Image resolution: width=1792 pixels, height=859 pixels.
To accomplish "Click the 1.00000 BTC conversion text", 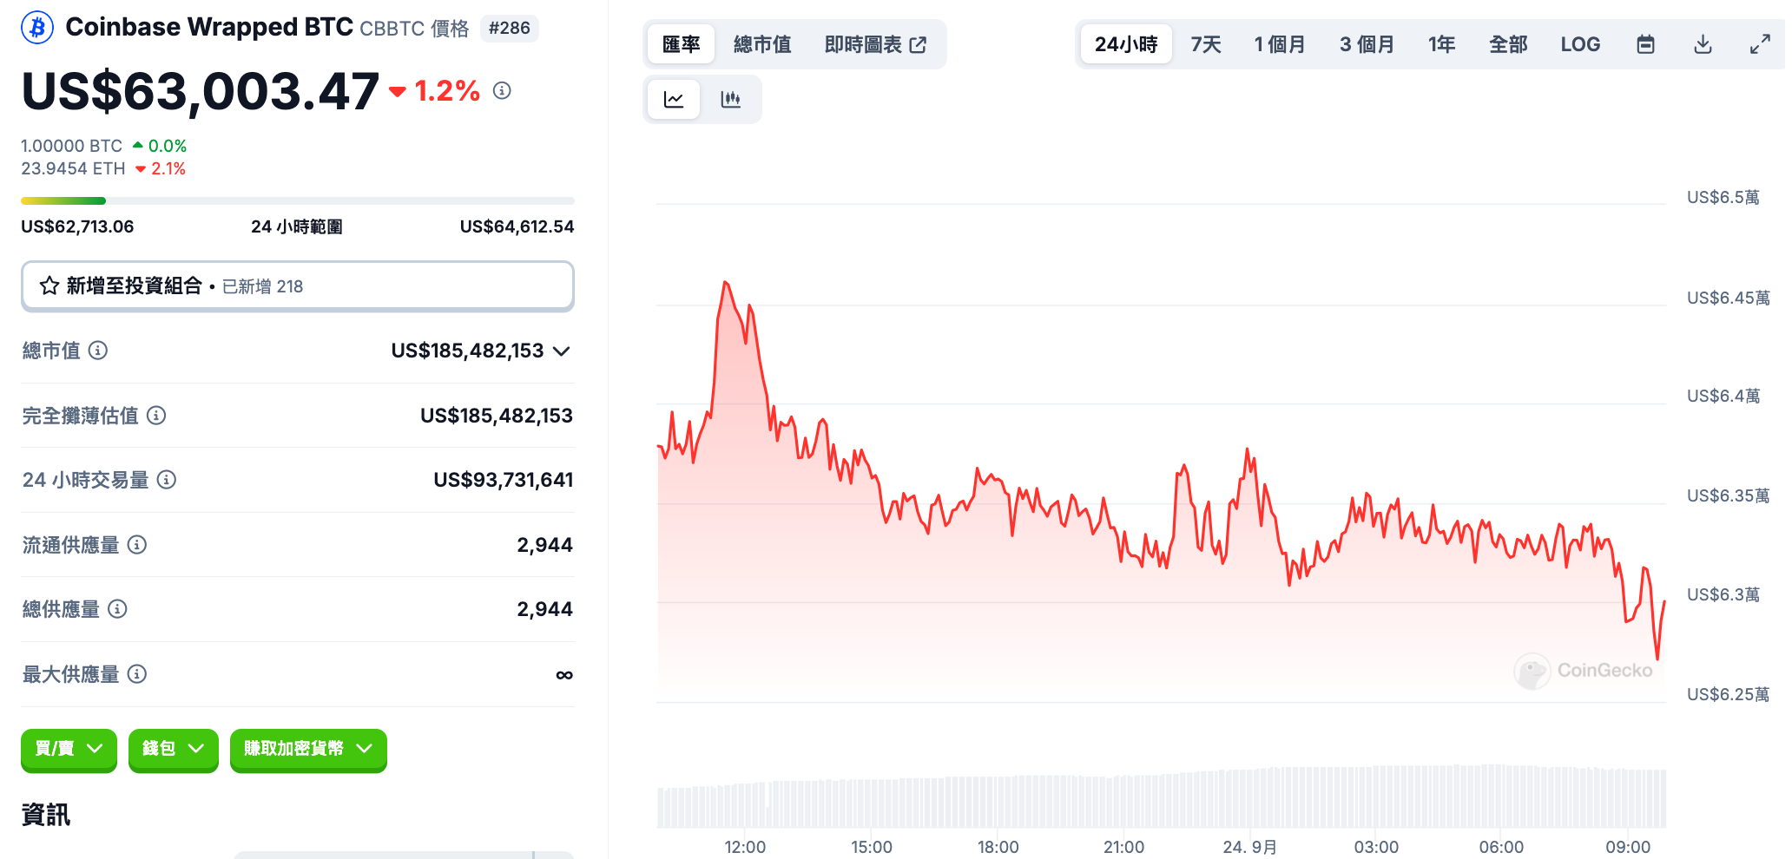I will pyautogui.click(x=72, y=146).
